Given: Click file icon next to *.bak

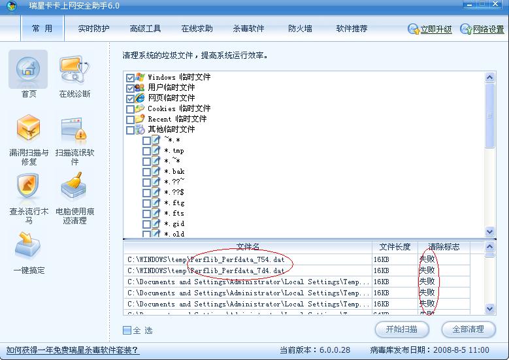Looking at the screenshot, I should [x=156, y=171].
